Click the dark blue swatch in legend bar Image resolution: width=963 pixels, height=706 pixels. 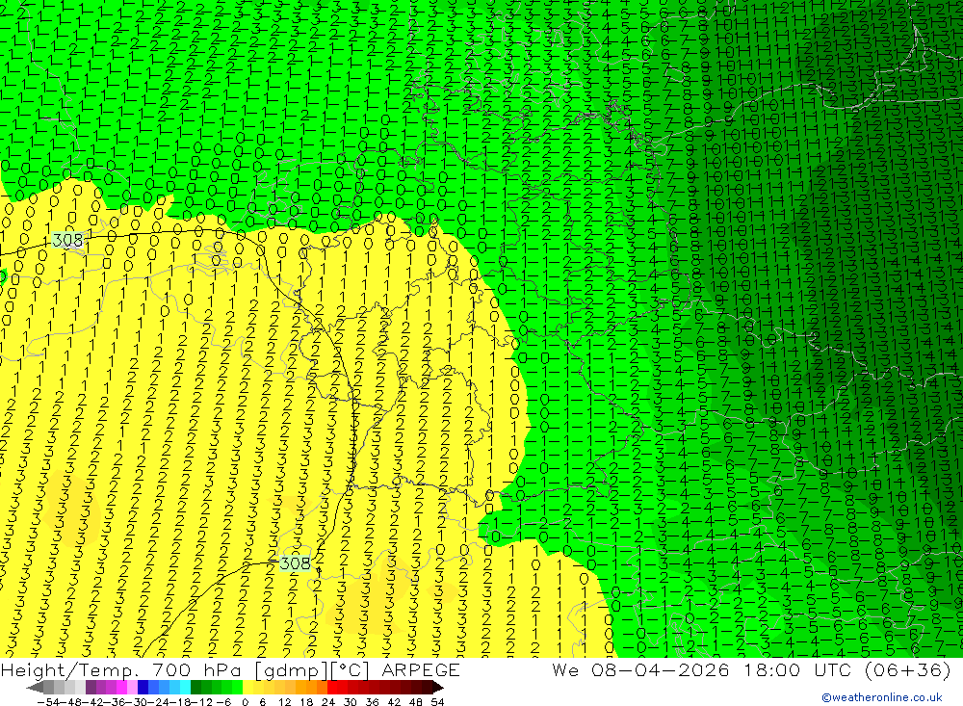(x=143, y=688)
